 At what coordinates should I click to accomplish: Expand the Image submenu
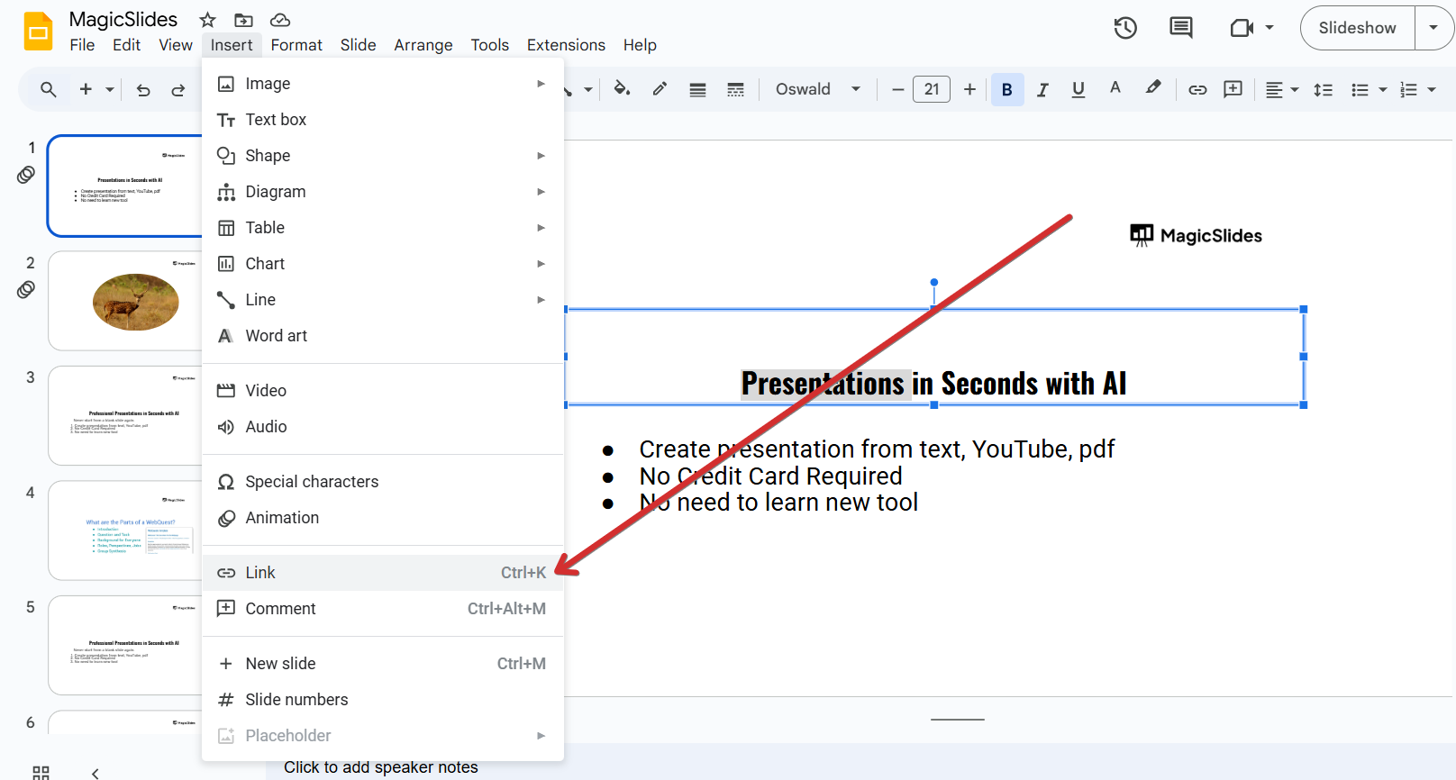pyautogui.click(x=383, y=84)
